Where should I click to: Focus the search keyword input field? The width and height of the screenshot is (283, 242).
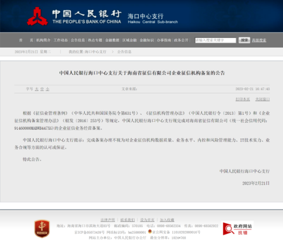coord(216,40)
